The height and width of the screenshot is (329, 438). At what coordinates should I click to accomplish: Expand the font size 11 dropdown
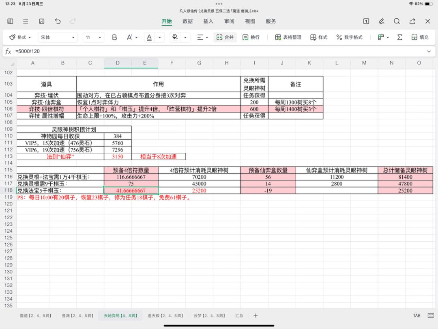(x=93, y=37)
